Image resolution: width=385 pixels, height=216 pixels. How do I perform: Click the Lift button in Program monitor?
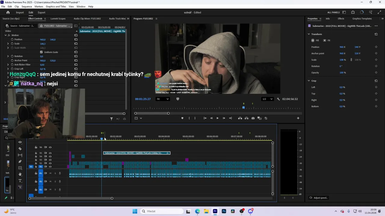240,118
